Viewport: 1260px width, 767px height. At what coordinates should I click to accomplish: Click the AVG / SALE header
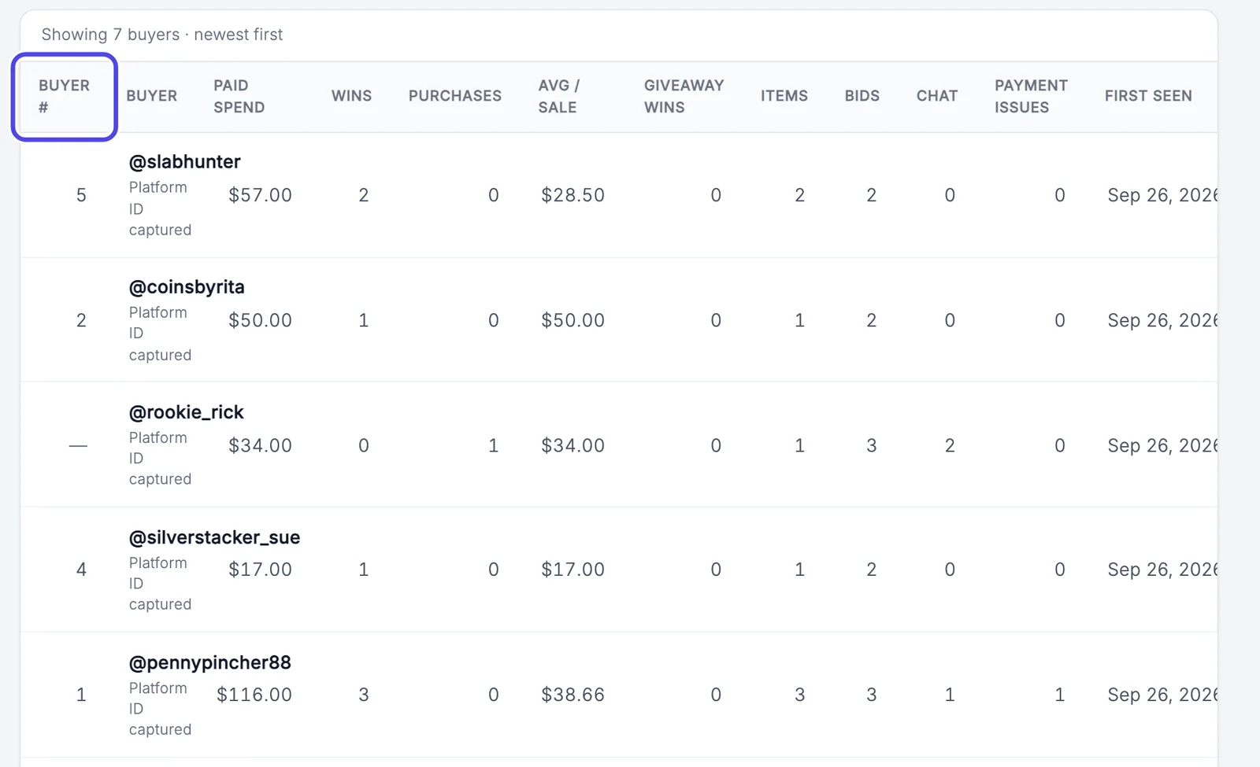click(x=559, y=96)
